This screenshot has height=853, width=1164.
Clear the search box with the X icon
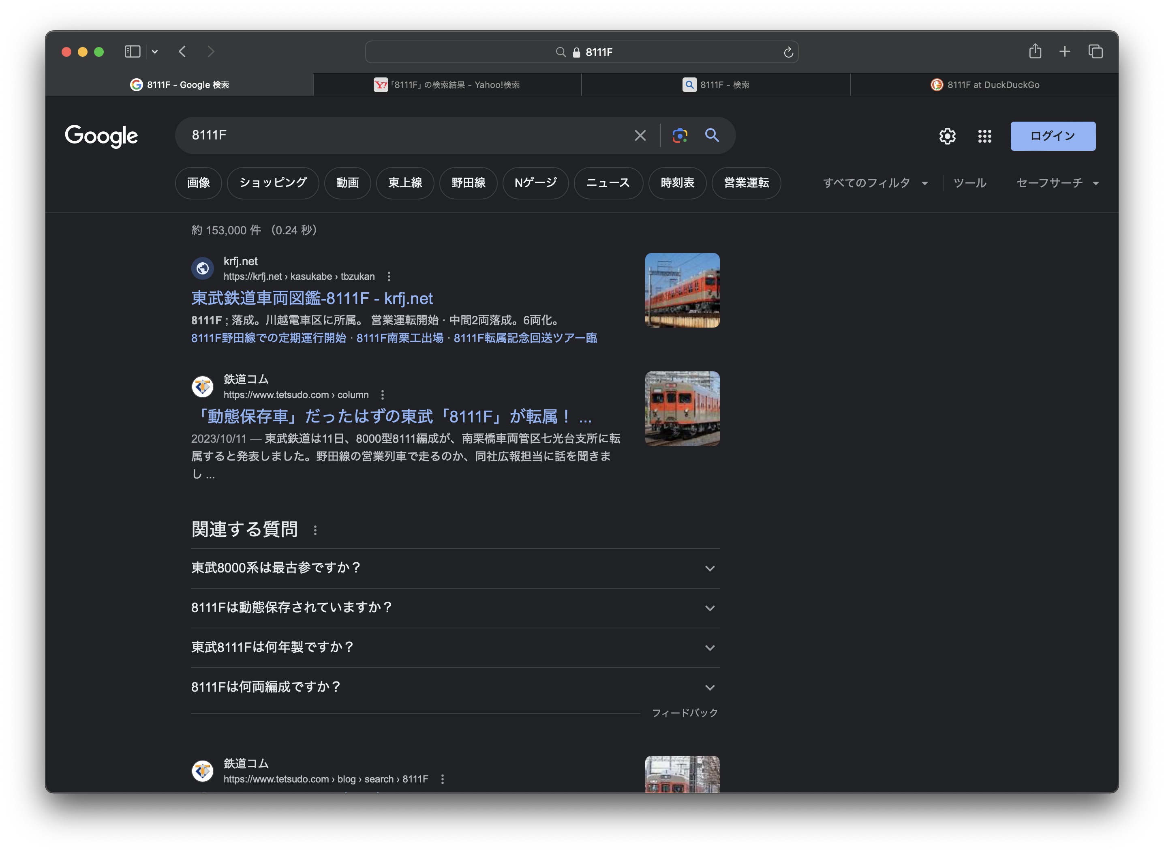tap(640, 135)
